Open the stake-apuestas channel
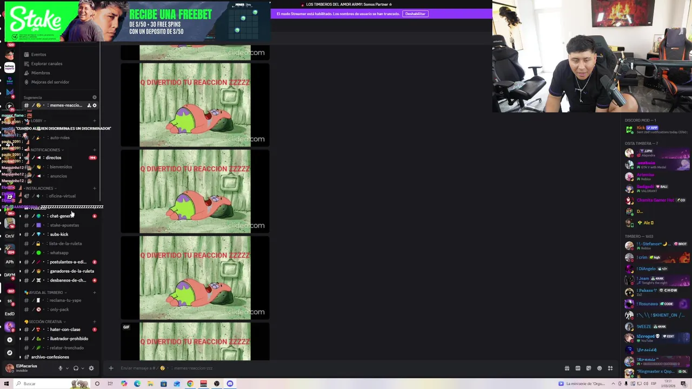This screenshot has height=389, width=692. (59, 225)
